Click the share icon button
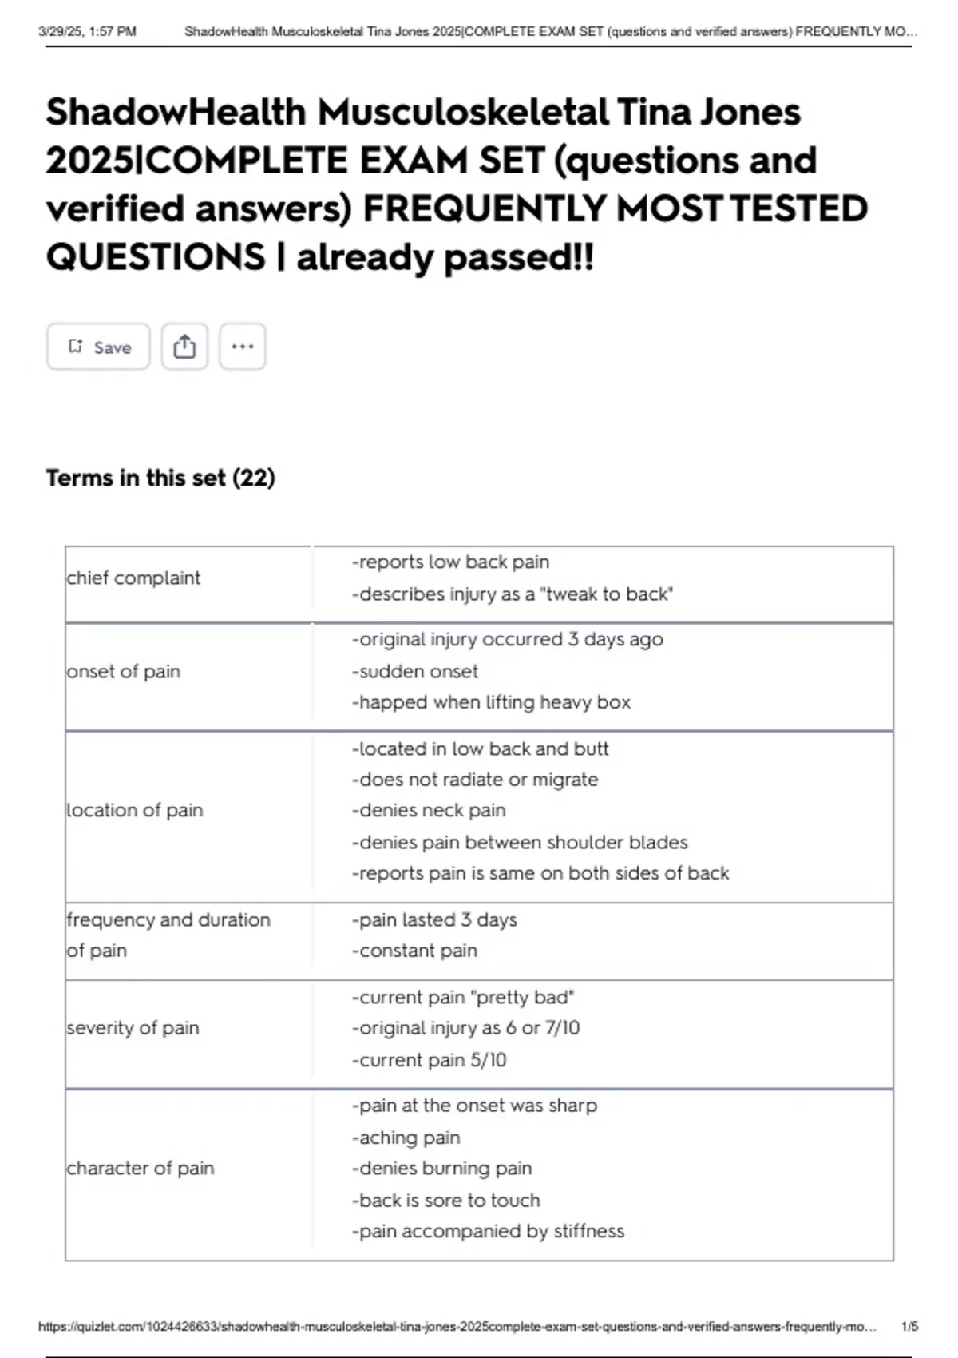 pyautogui.click(x=184, y=347)
